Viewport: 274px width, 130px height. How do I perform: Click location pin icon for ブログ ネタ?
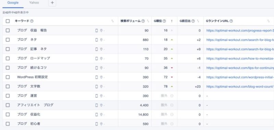pyautogui.click(x=101, y=40)
